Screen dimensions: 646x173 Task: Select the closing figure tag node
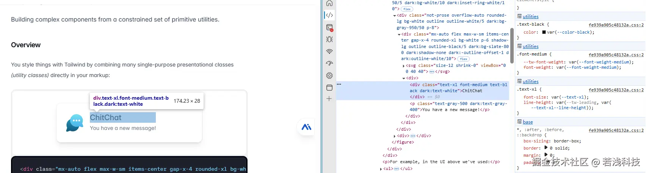pos(403,142)
